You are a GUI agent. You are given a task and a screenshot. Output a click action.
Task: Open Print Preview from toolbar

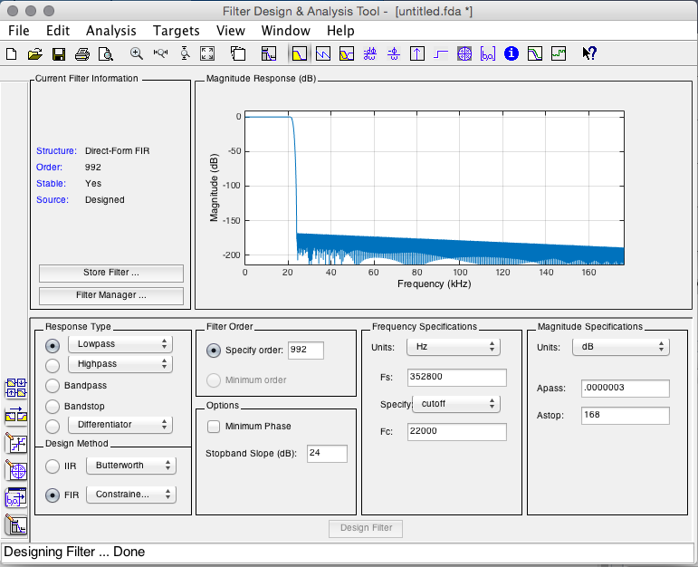(106, 54)
